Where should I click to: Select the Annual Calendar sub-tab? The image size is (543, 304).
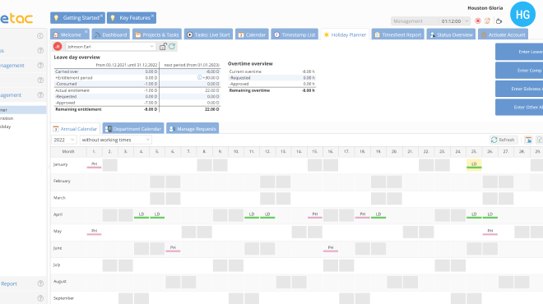[x=75, y=129]
